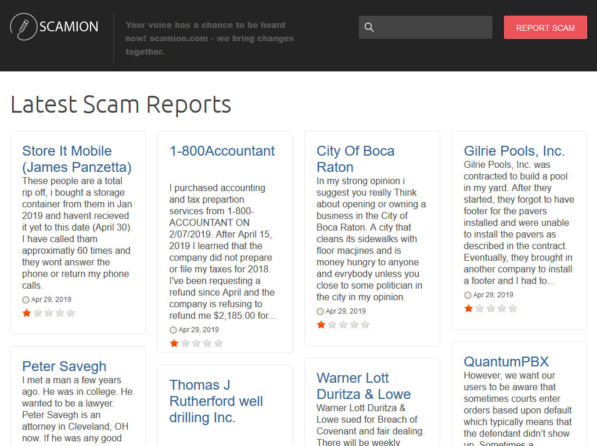
Task: Click the 'I purchased accounting and tax' description
Action: 222,252
